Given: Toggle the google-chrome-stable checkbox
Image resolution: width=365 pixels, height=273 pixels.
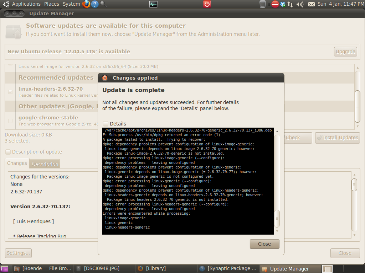Looking at the screenshot, I should [x=10, y=121].
